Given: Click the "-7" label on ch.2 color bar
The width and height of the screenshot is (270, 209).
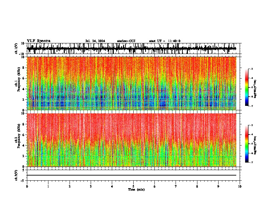Looking at the screenshot, I should click(x=252, y=162).
